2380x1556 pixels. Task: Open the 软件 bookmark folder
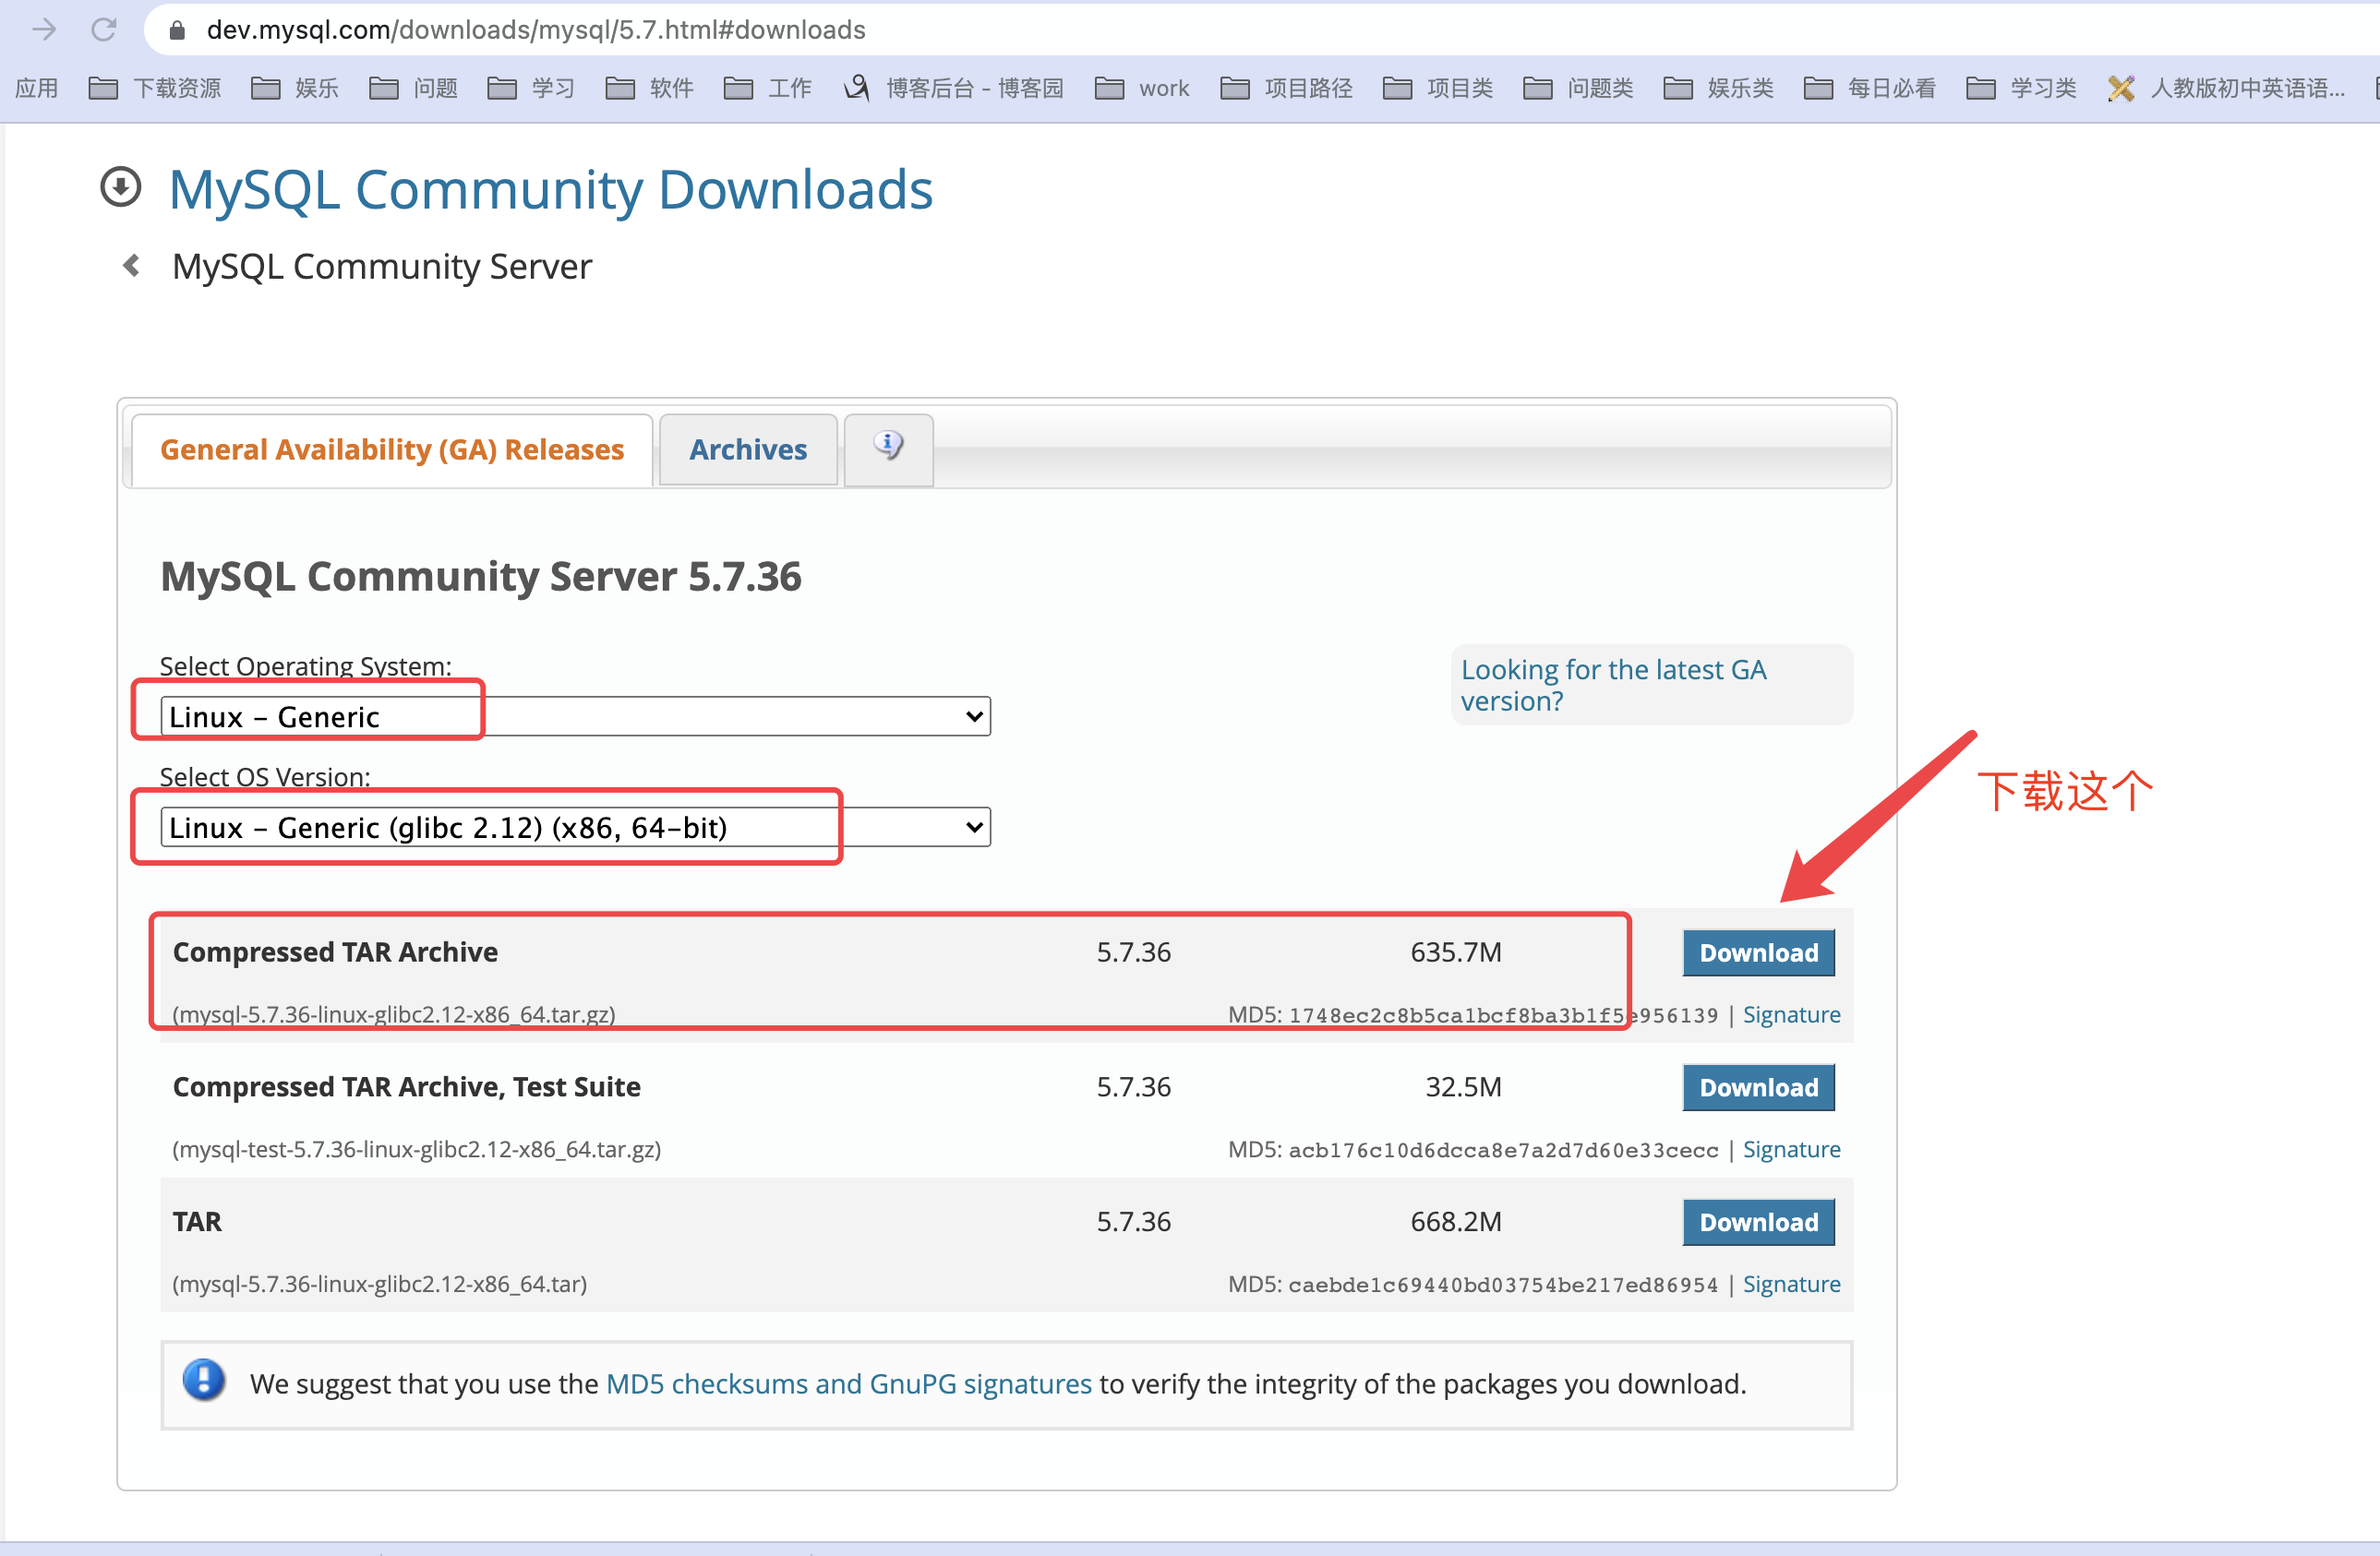[x=649, y=88]
